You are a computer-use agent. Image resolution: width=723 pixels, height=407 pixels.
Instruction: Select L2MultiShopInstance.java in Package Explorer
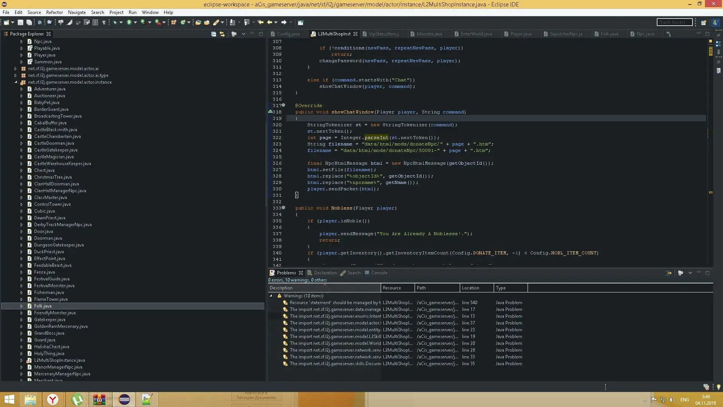click(59, 360)
